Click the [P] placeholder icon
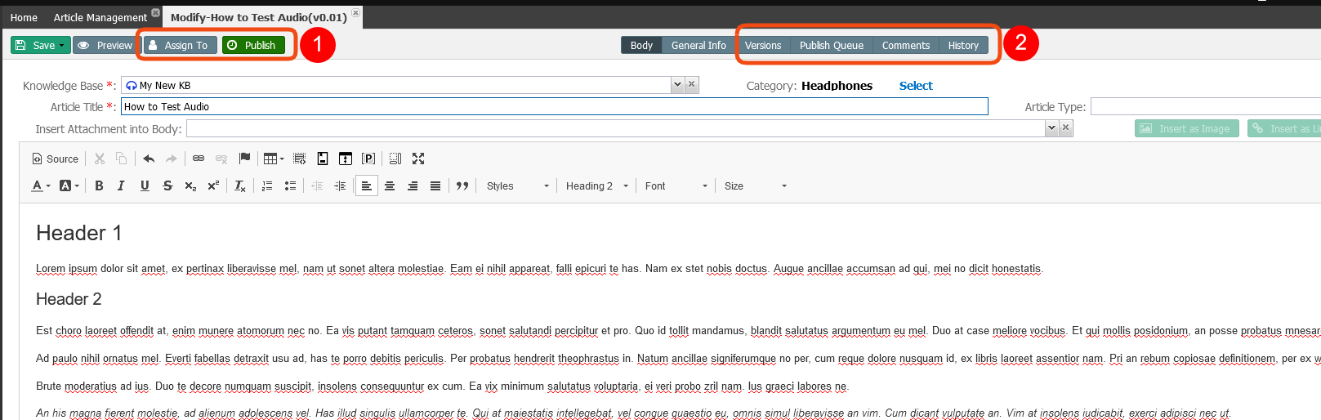 pos(368,159)
